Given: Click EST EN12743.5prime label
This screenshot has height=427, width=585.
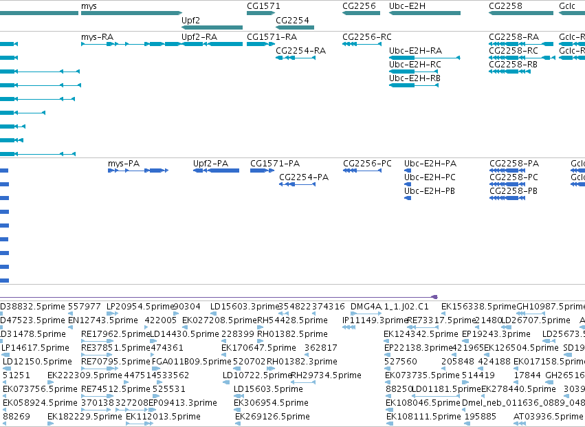Looking at the screenshot, I should [103, 320].
